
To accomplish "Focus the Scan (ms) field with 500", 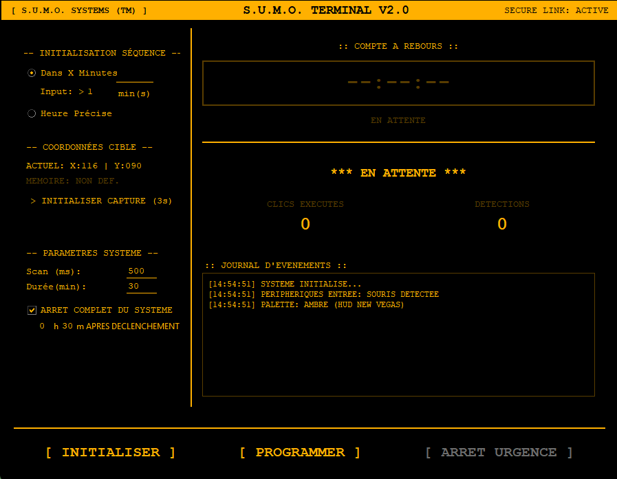I will pos(141,271).
